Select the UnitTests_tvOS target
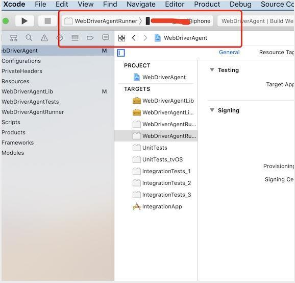The width and height of the screenshot is (295, 283). point(158,159)
